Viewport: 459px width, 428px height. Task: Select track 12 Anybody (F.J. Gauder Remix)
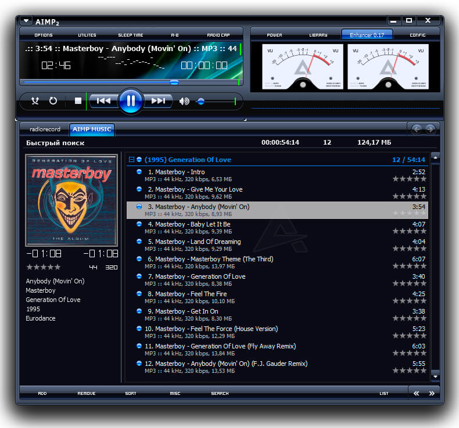[x=277, y=367]
